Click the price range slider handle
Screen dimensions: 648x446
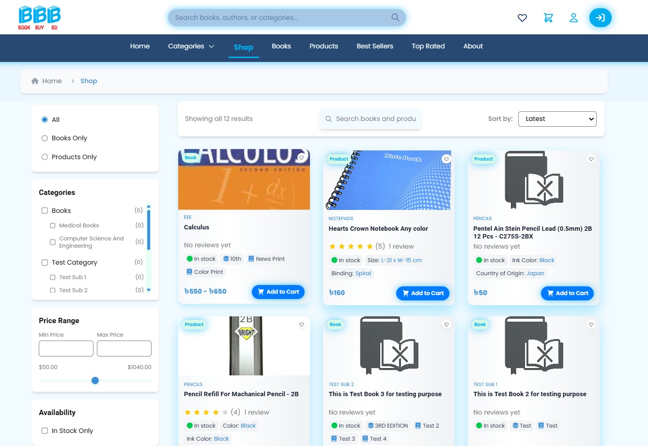(95, 381)
